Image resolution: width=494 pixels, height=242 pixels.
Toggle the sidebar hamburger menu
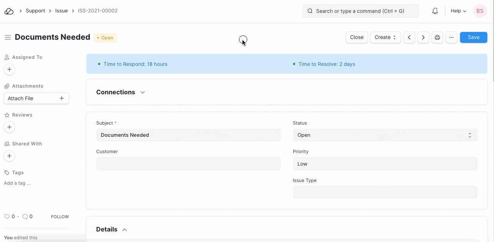[7, 37]
